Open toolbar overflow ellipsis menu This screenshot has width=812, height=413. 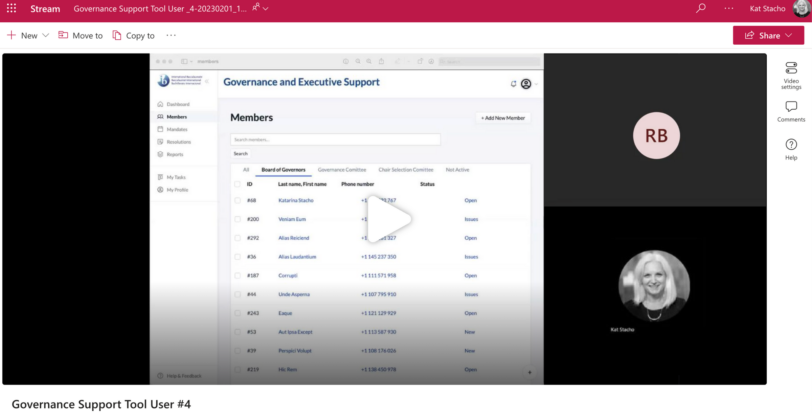pos(171,35)
